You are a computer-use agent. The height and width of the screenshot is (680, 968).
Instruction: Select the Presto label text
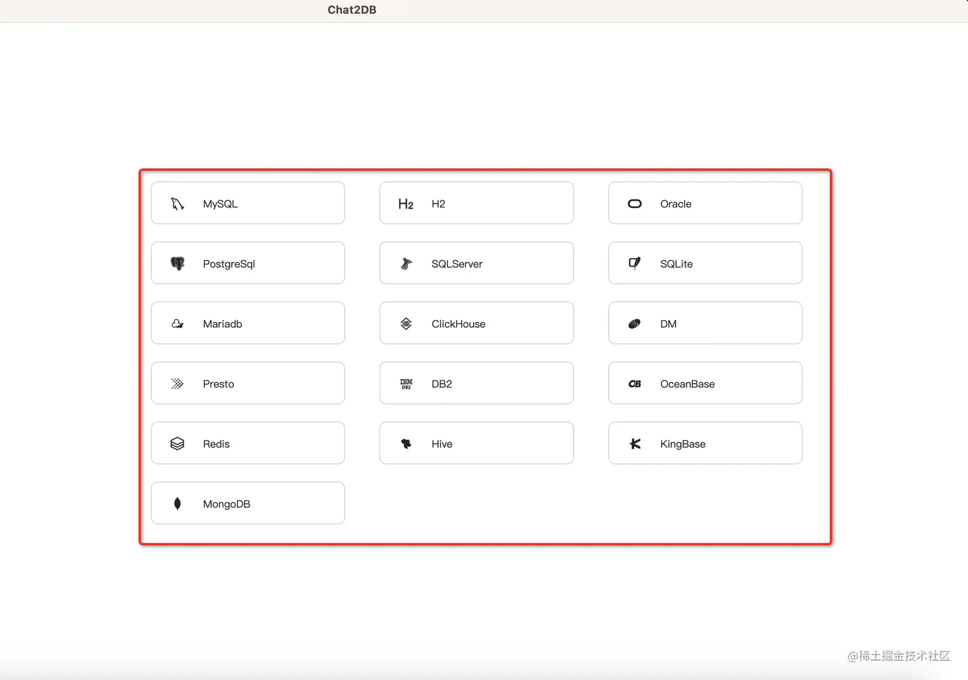tap(218, 384)
